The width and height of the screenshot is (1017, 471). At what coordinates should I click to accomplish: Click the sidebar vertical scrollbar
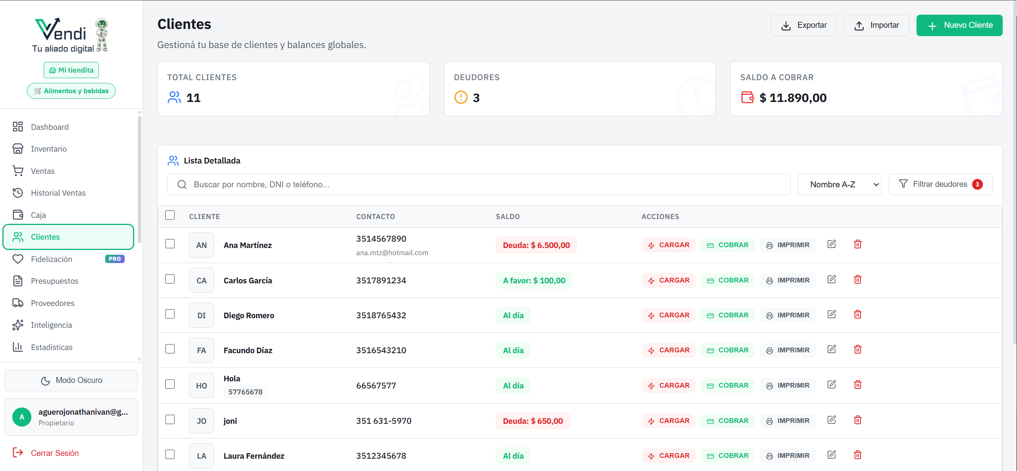(139, 179)
